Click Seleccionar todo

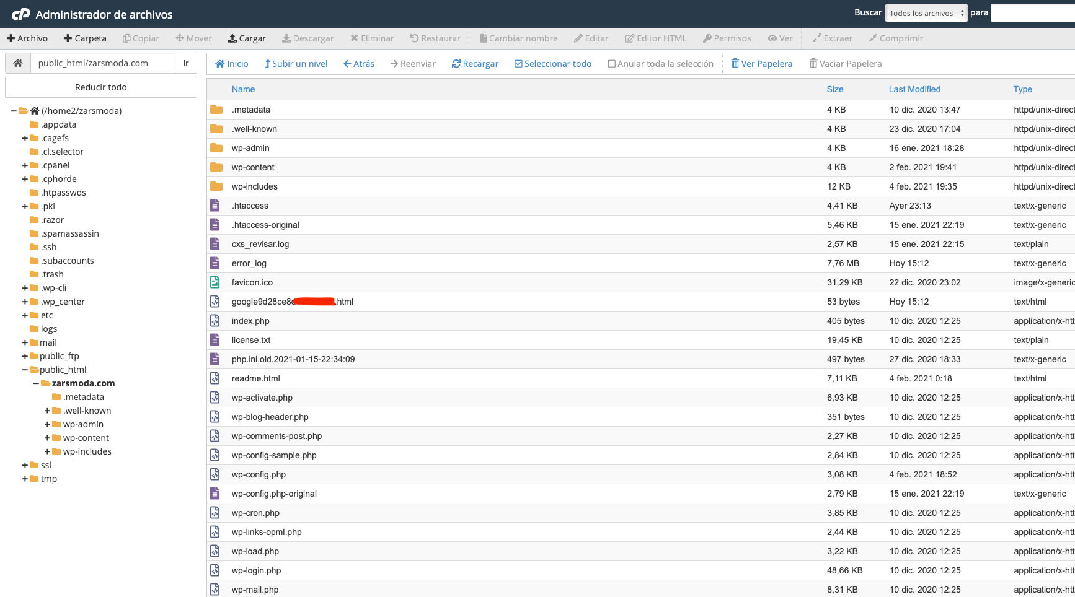click(553, 64)
